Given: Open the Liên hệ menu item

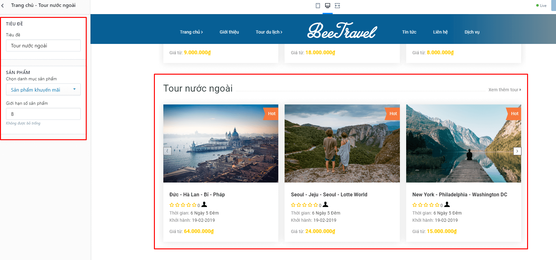Looking at the screenshot, I should coord(440,32).
